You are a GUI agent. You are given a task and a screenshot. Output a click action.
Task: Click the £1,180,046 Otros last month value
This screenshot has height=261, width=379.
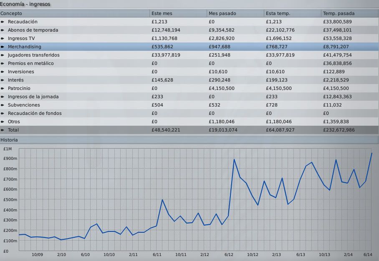(x=221, y=122)
